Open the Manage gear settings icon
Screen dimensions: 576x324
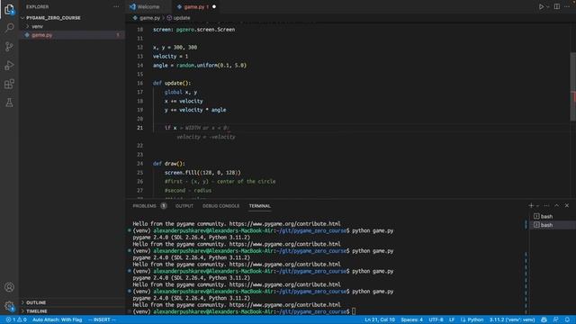point(9,306)
